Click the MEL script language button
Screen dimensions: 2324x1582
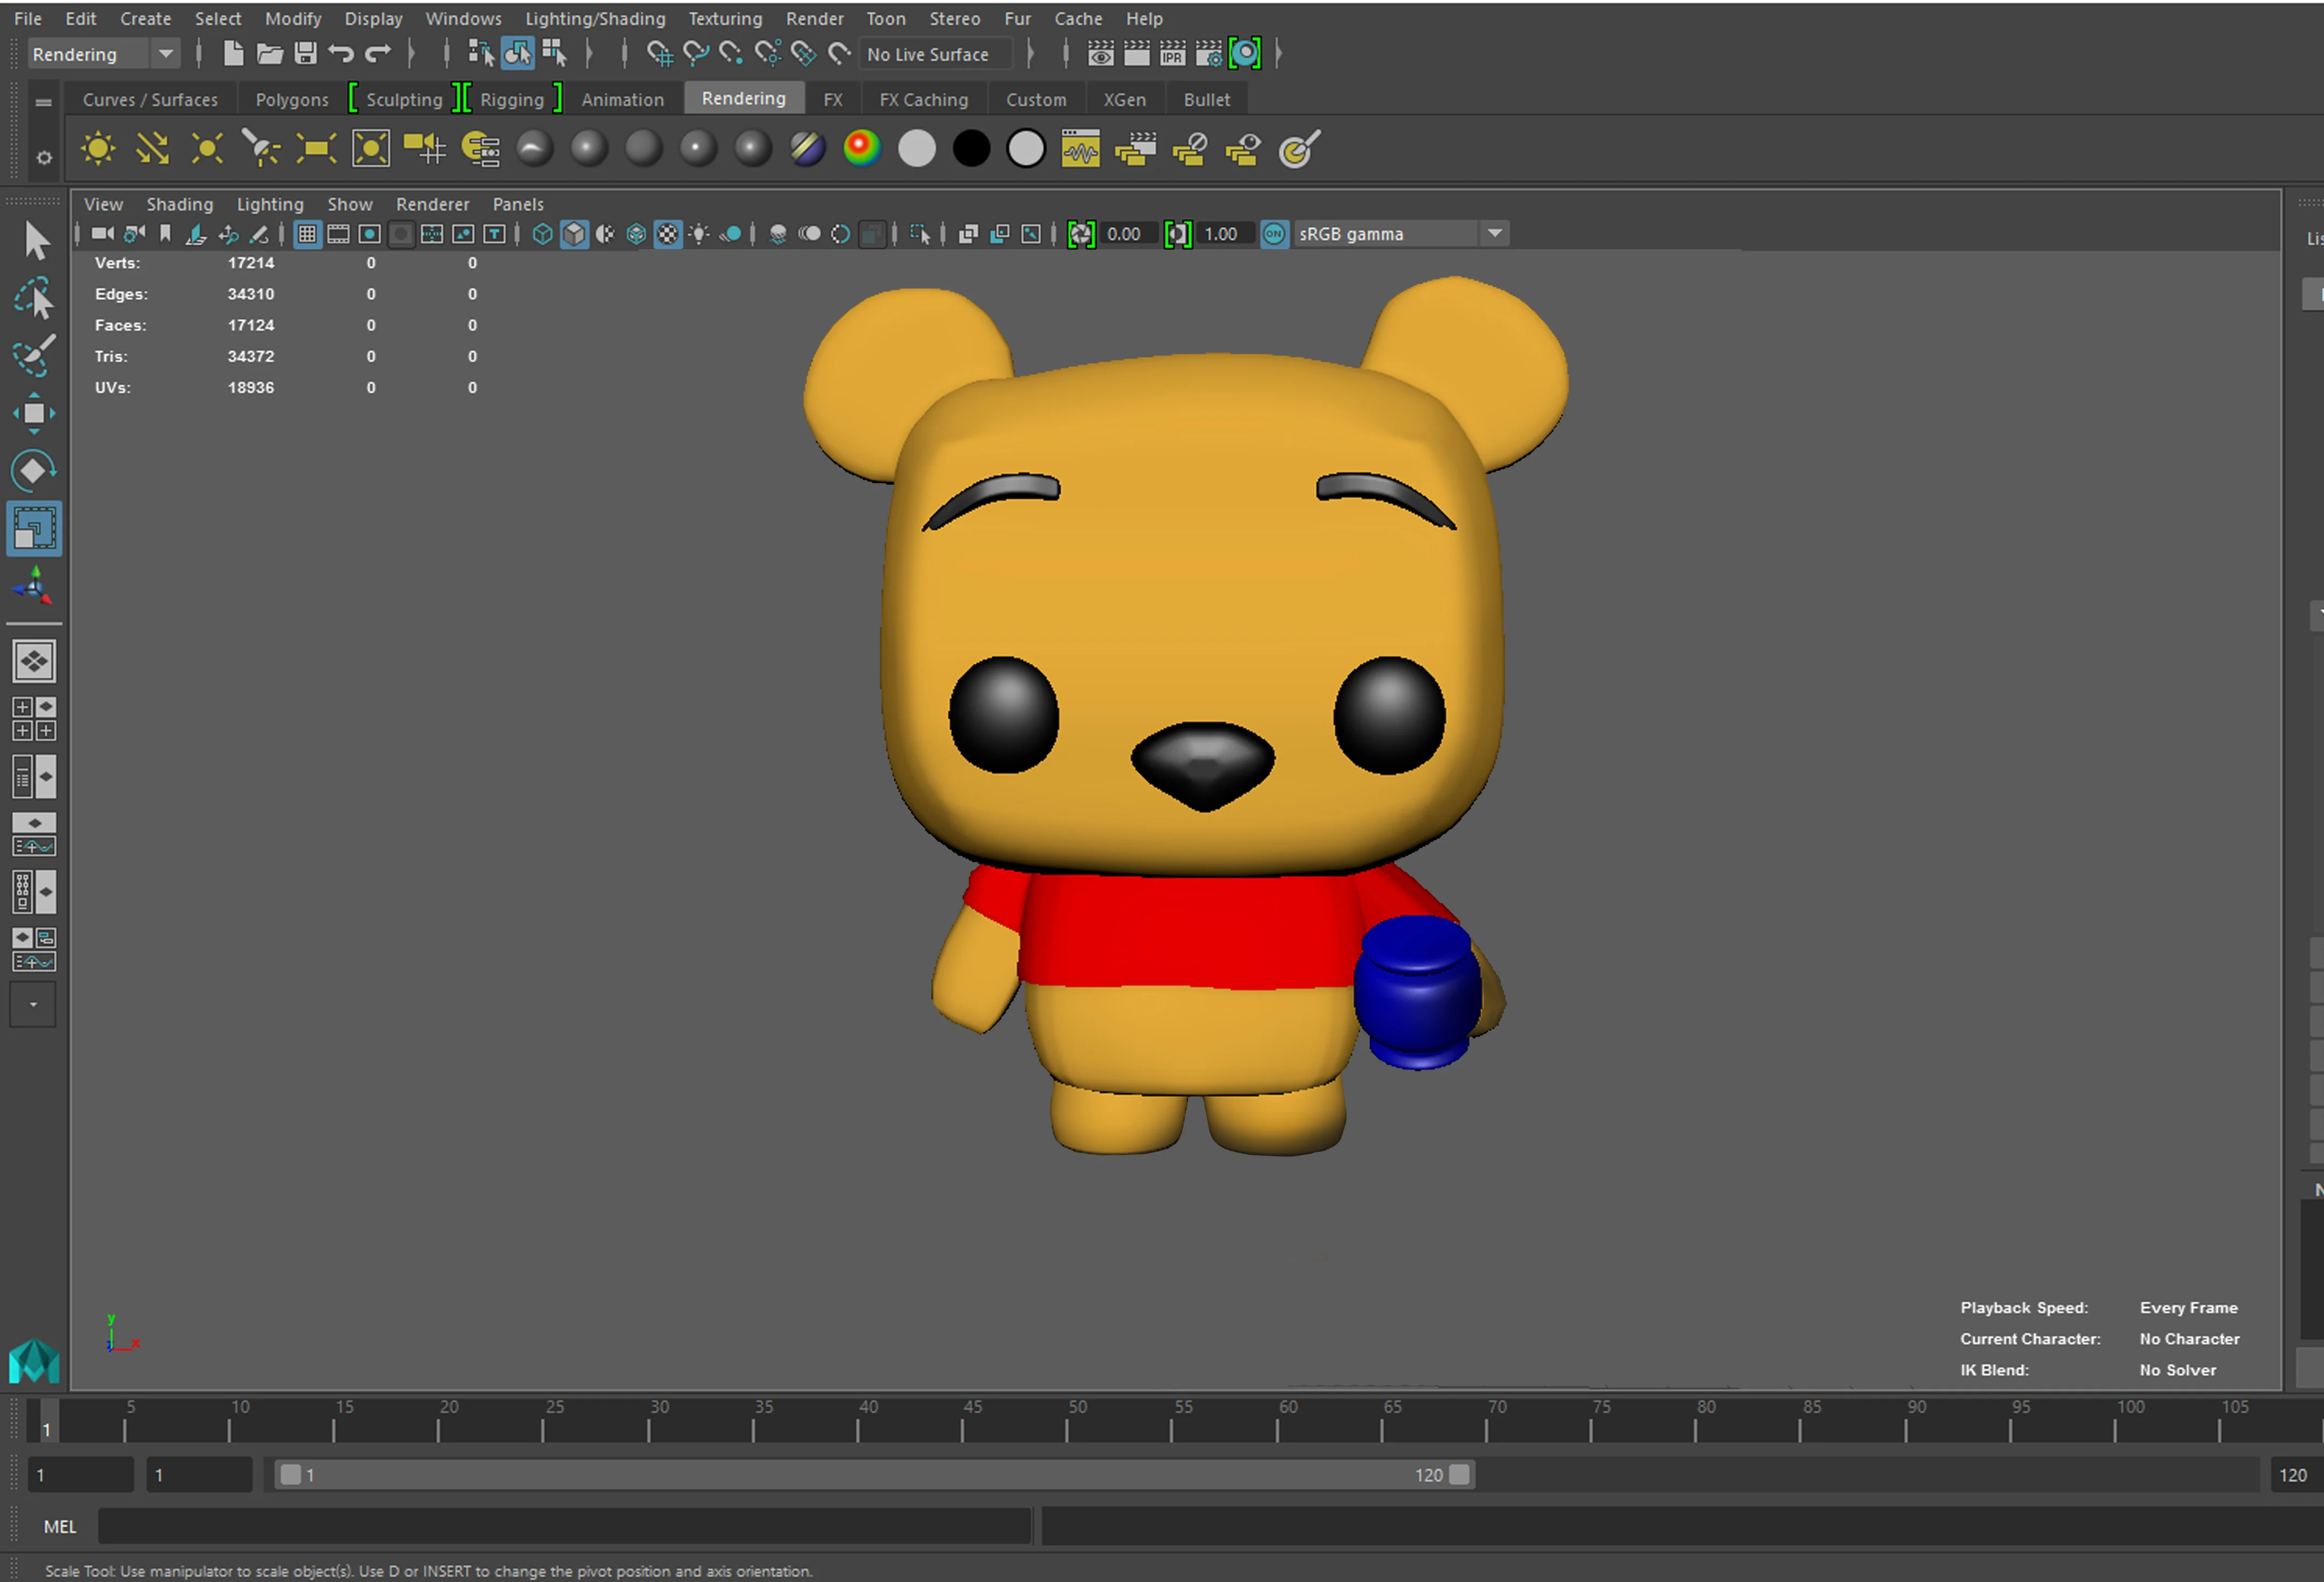[x=59, y=1526]
